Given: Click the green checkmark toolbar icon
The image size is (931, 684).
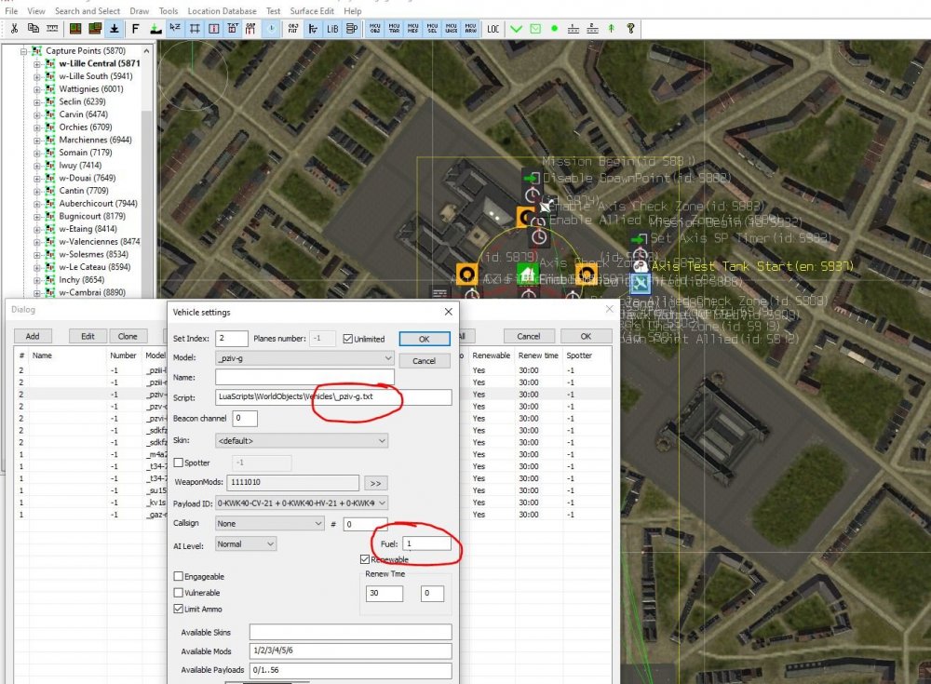Looking at the screenshot, I should (517, 29).
